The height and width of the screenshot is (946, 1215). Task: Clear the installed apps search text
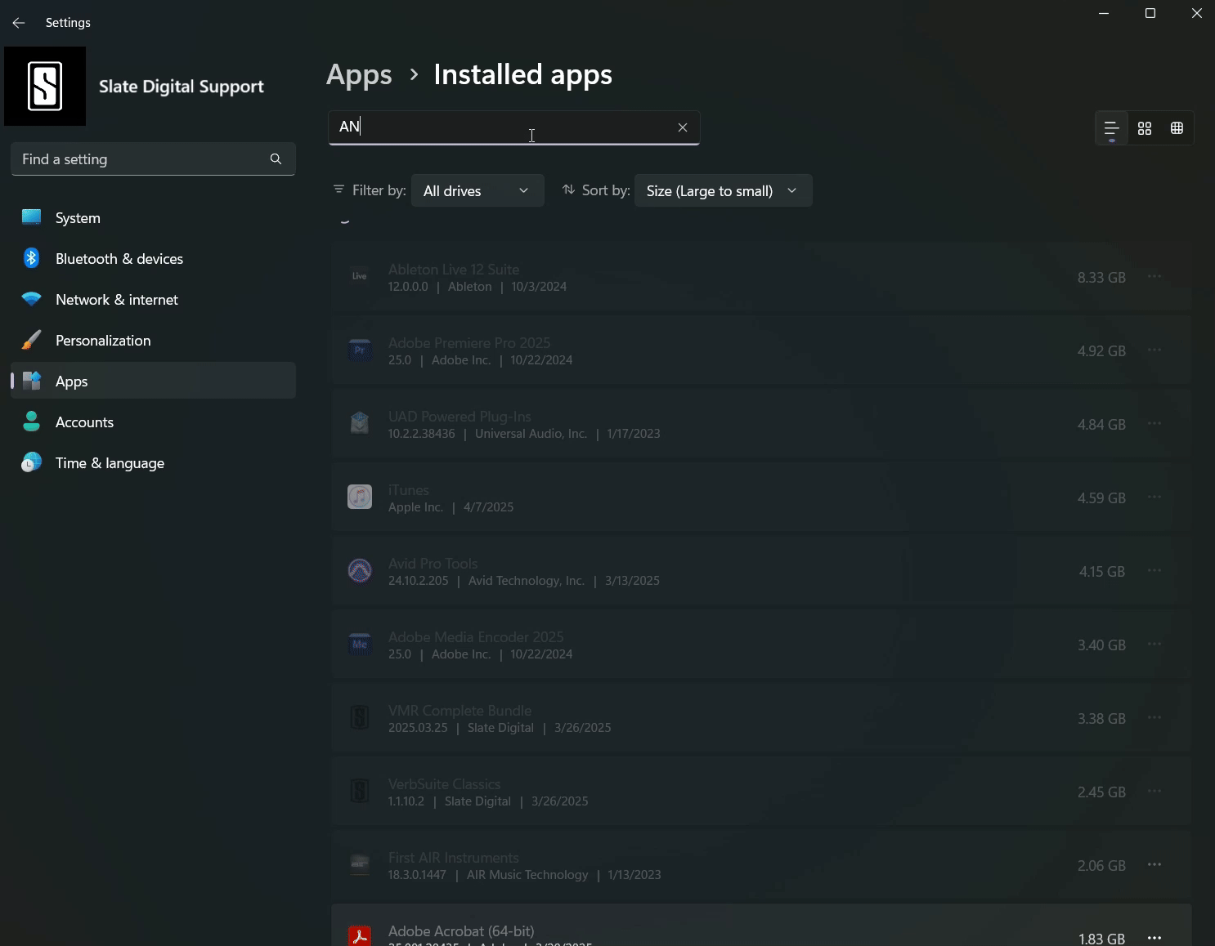pyautogui.click(x=683, y=127)
